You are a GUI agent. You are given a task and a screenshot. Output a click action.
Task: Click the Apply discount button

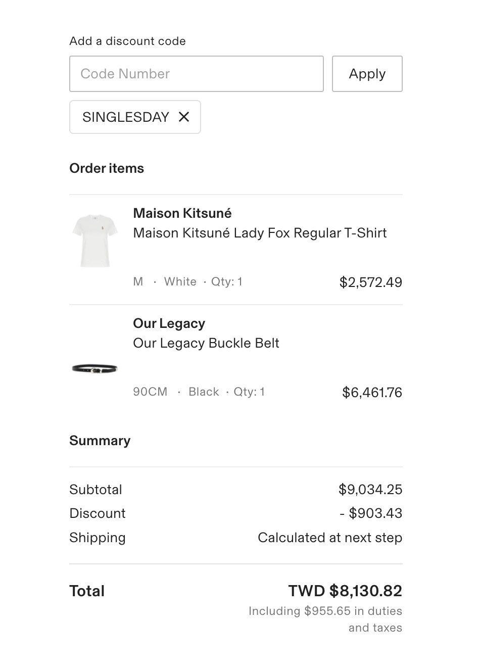tap(367, 74)
